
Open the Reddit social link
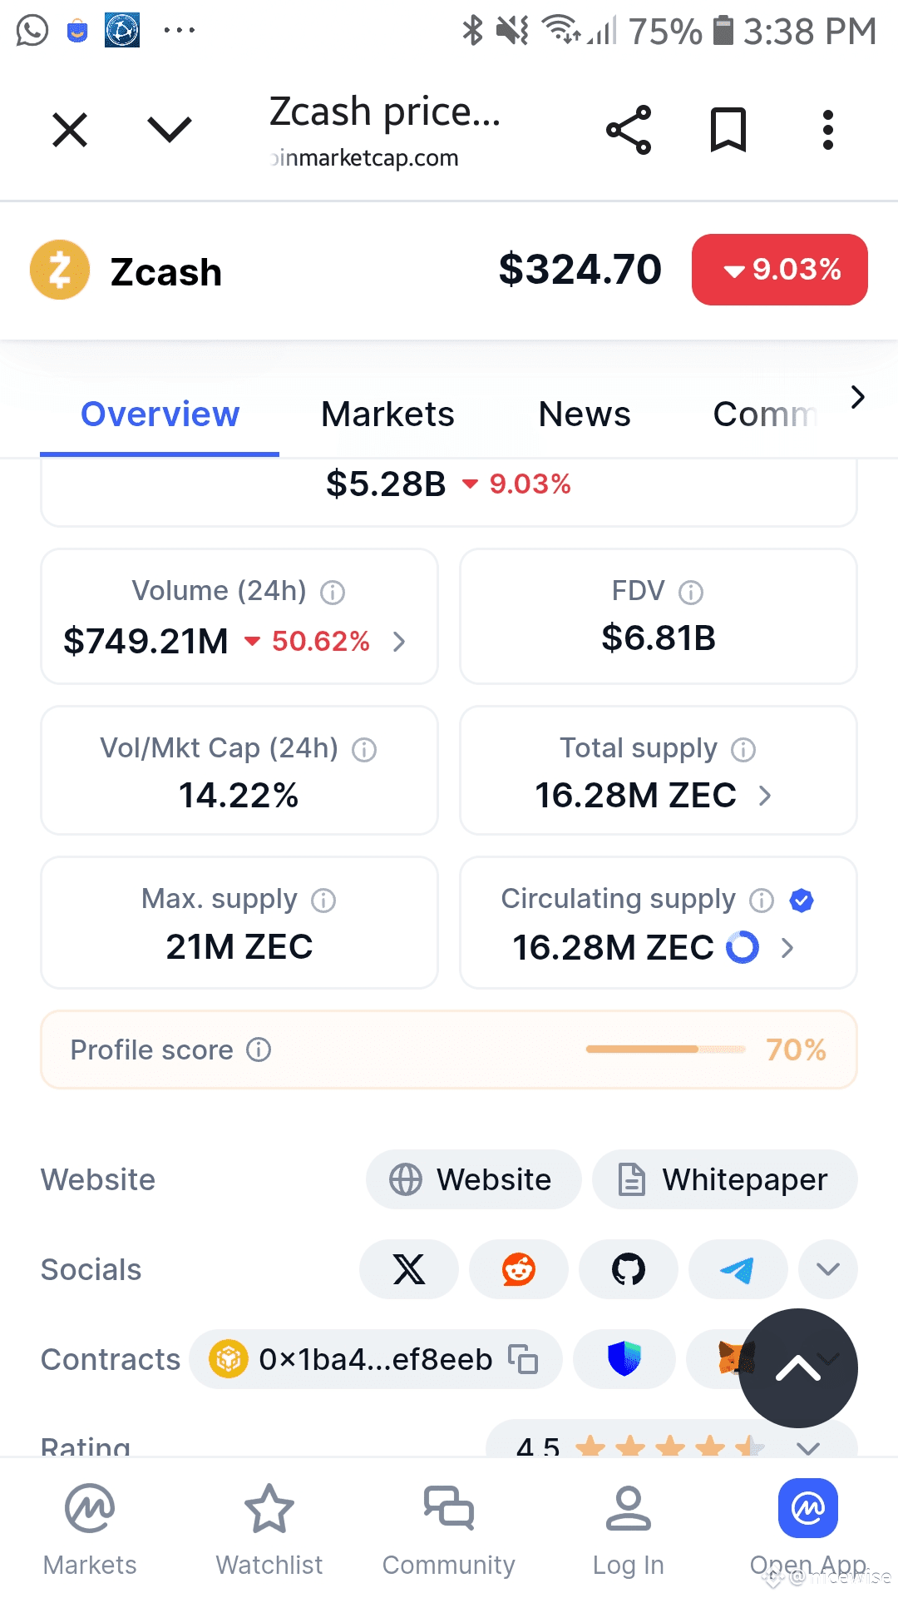(x=519, y=1269)
